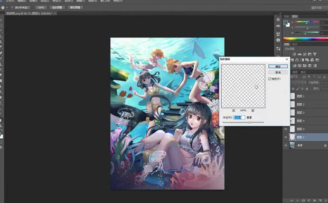Screen dimensions: 328x203
Task: Hide the 背景 background layer eye
Action: pyautogui.click(x=286, y=145)
